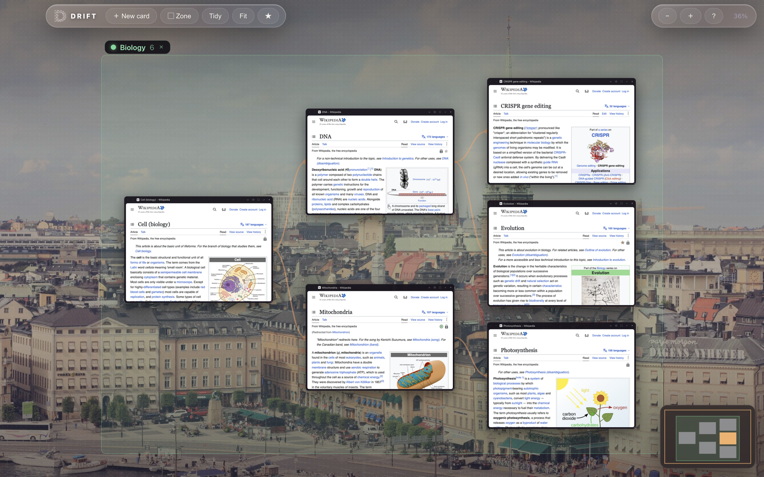Viewport: 764px width, 477px height.
Task: Click green good-article icon in Mitochondria article
Action: 441,326
